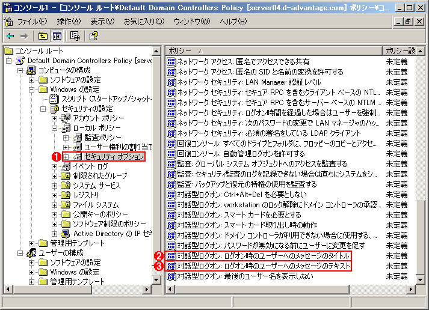Click the セキュリティの設定 lock icon
This screenshot has width=429, height=310.
(55, 108)
